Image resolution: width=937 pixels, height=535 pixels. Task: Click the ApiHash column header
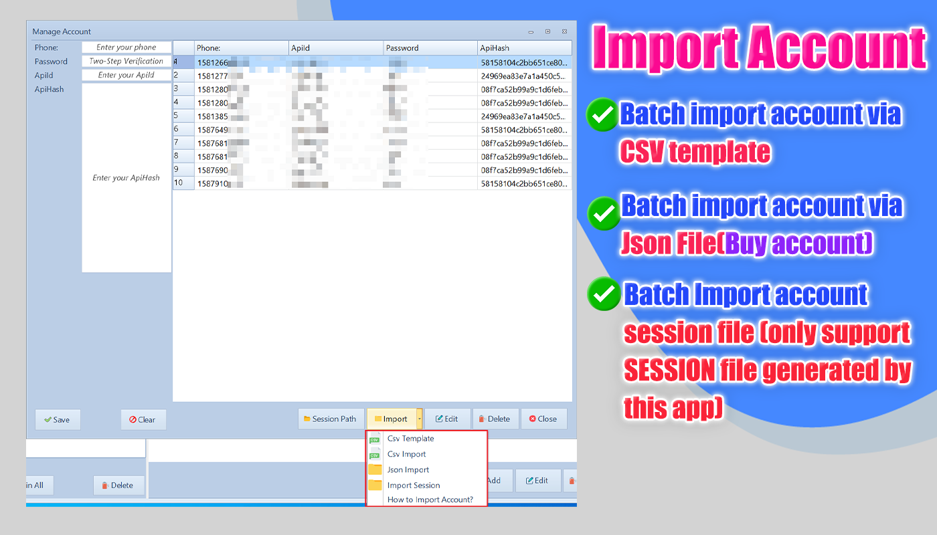click(x=524, y=48)
